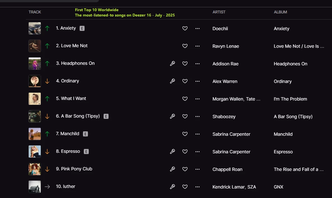The width and height of the screenshot is (332, 198).
Task: Open the GNX album link
Action: [x=278, y=187]
